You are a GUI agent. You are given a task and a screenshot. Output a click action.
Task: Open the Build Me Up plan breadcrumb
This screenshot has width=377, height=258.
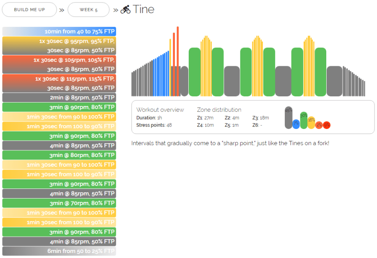click(29, 9)
